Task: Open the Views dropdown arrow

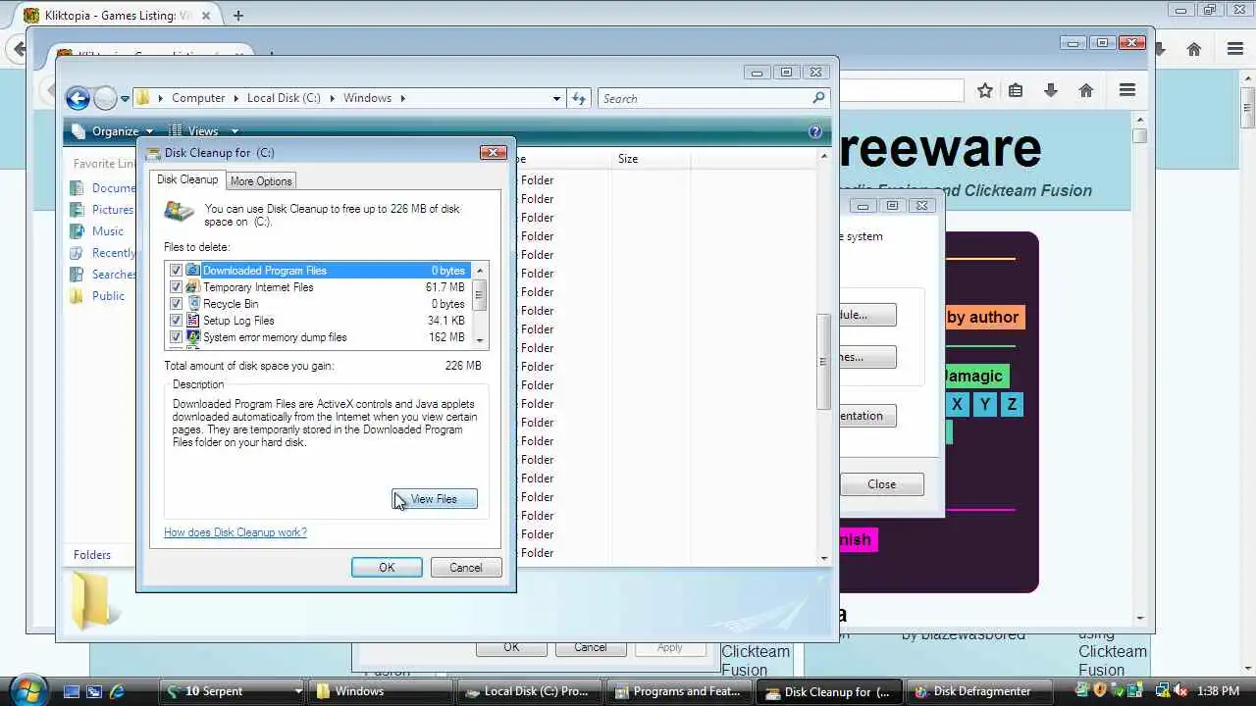Action: 235,131
